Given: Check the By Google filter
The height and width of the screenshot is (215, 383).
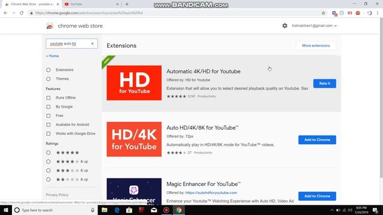Looking at the screenshot, I should point(48,107).
